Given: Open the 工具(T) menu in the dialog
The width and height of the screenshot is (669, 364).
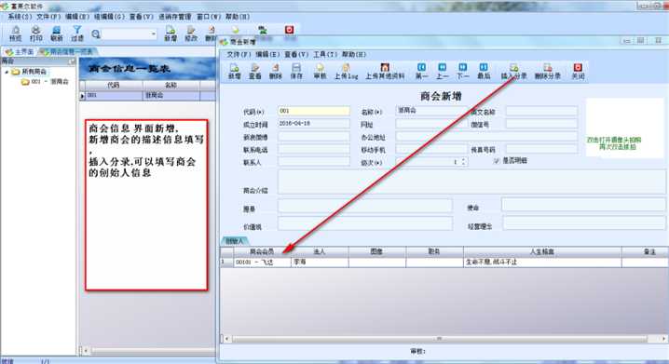Looking at the screenshot, I should click(x=325, y=55).
